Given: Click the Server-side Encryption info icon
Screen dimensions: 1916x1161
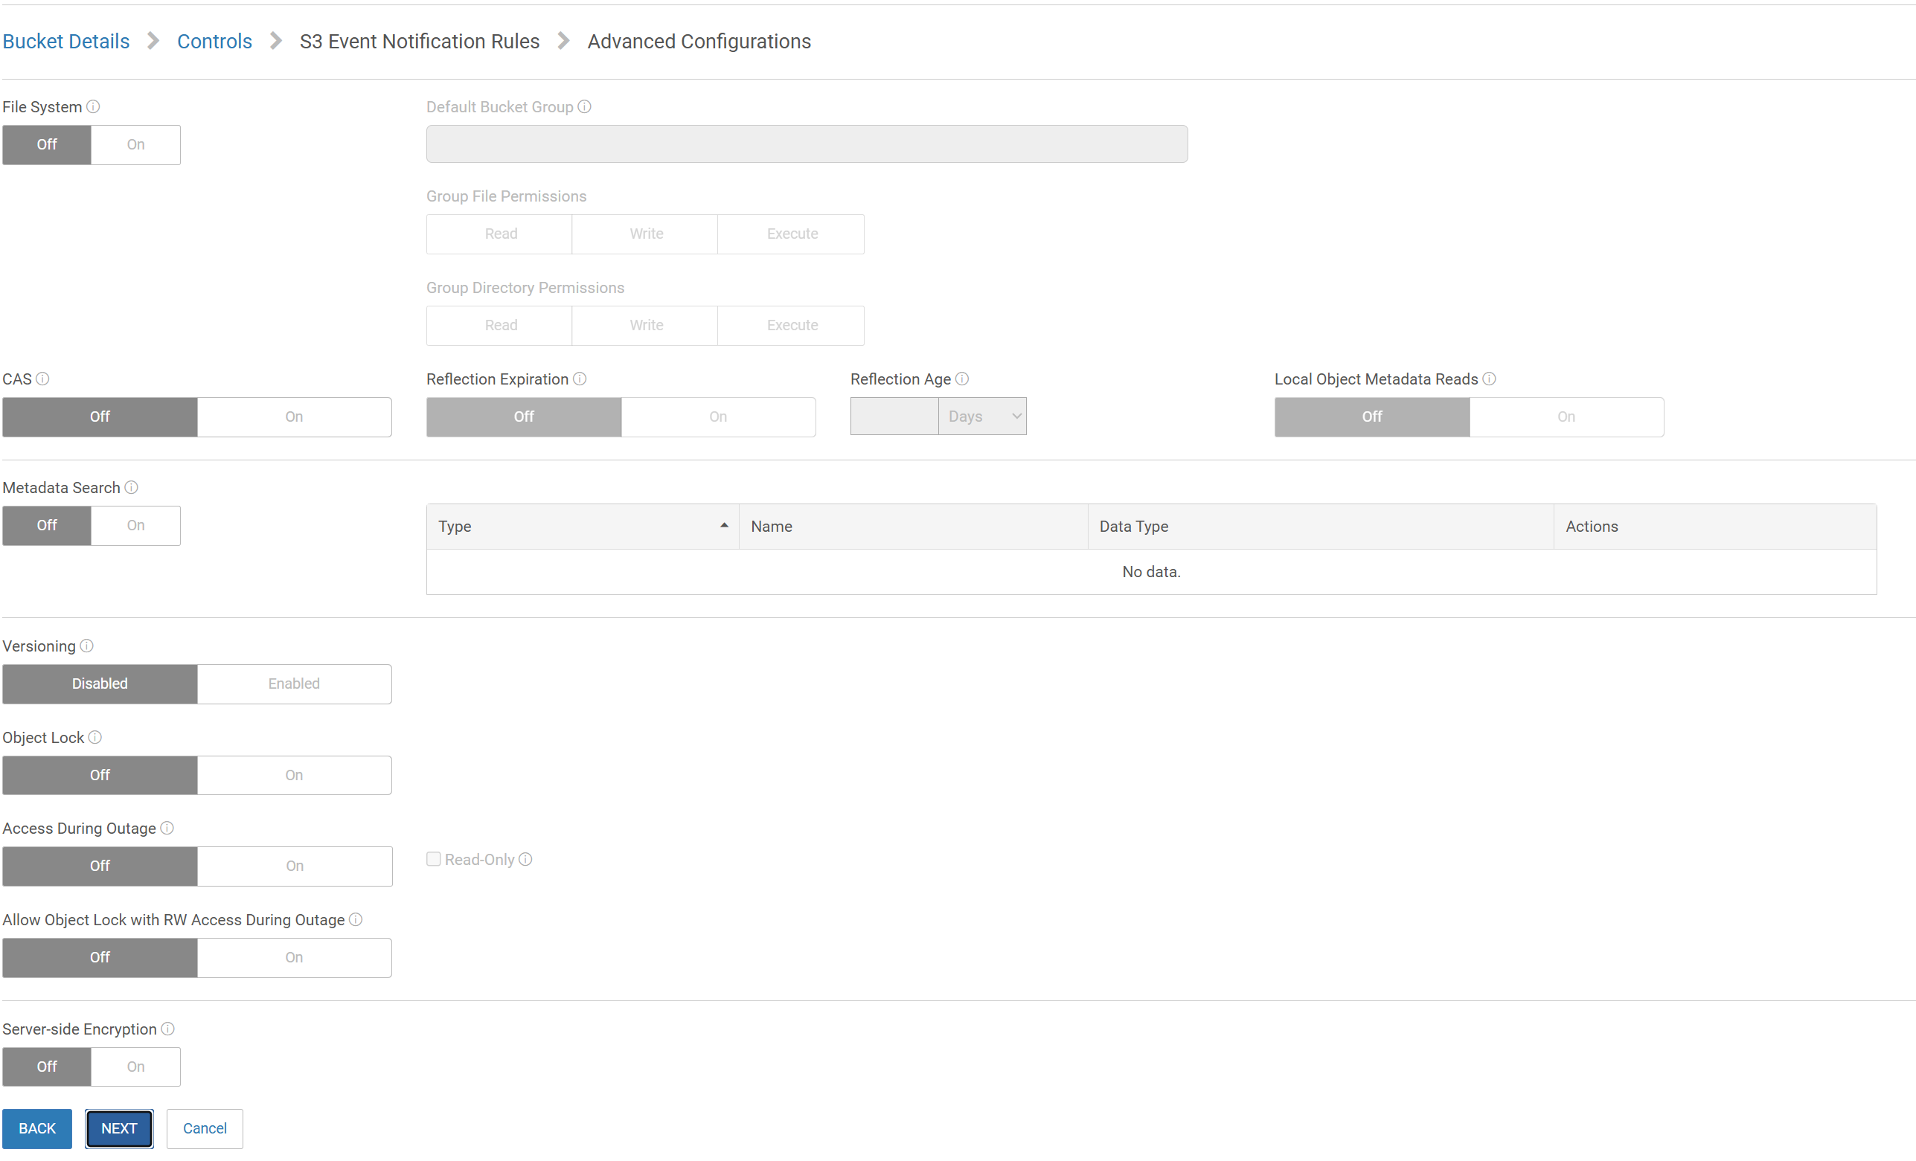Looking at the screenshot, I should point(168,1028).
